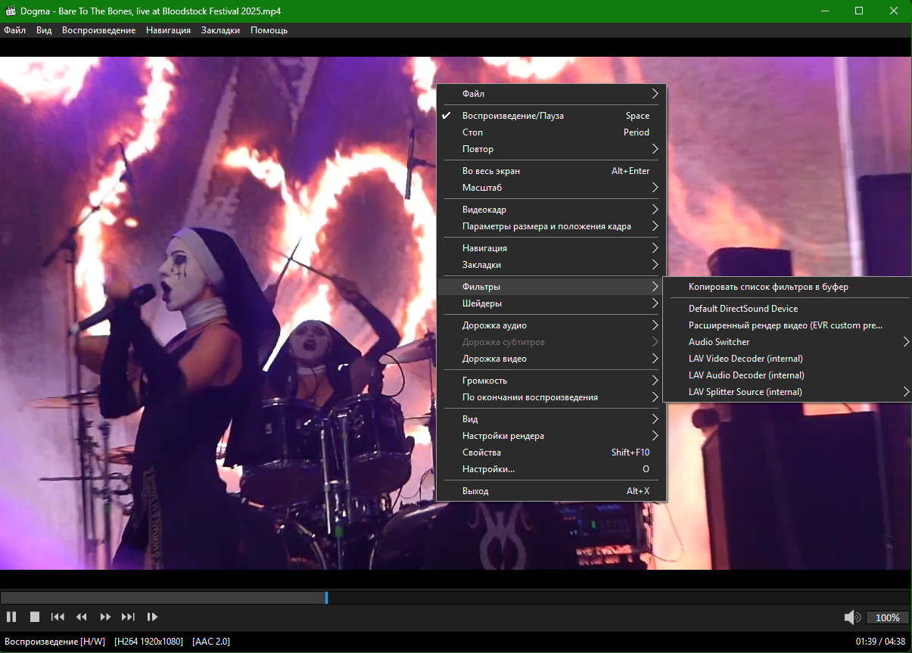Open Настройки... from the context menu
Image resolution: width=912 pixels, height=653 pixels.
(488, 469)
